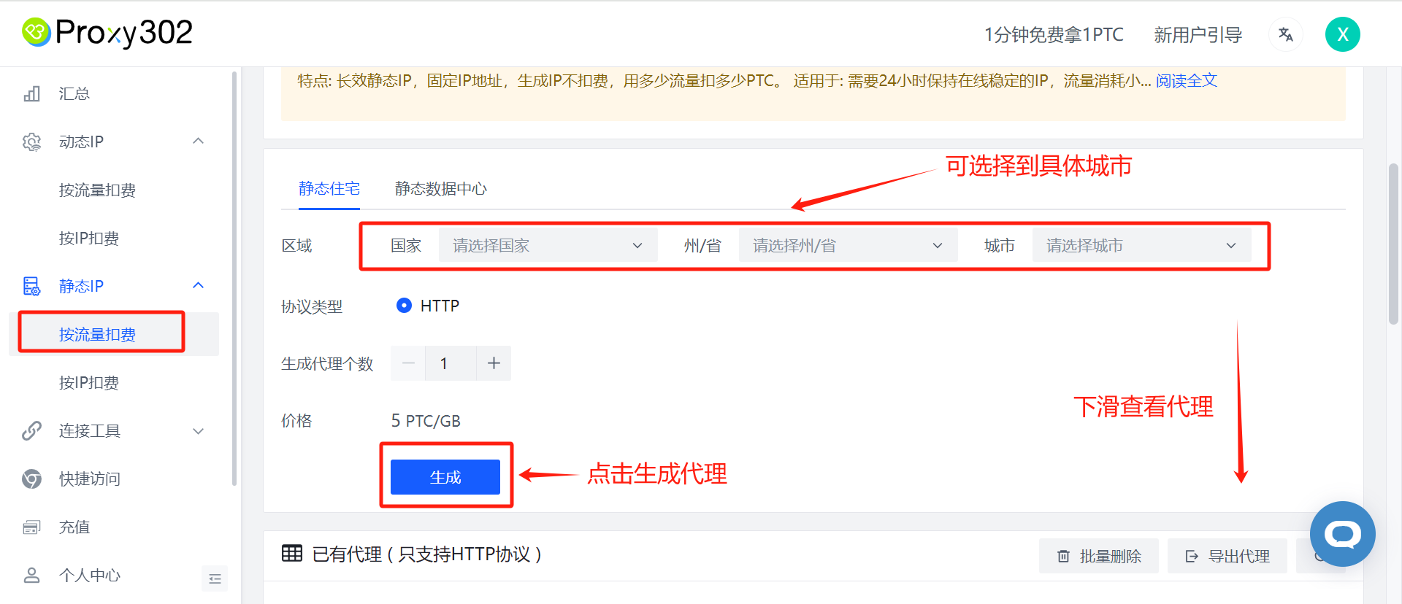Click the sidebar vertical scrollbar
This screenshot has width=1402, height=604.
(x=234, y=278)
